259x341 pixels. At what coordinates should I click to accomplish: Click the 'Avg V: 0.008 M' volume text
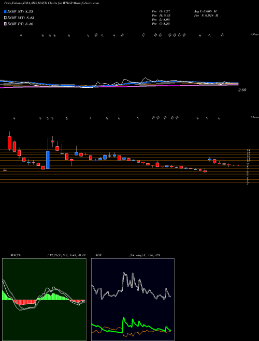tap(205, 11)
